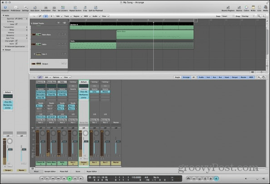Viewport: 270px width, 184px height.
Task: Click the Retro Bass track instrument icon
Action: (x=38, y=34)
